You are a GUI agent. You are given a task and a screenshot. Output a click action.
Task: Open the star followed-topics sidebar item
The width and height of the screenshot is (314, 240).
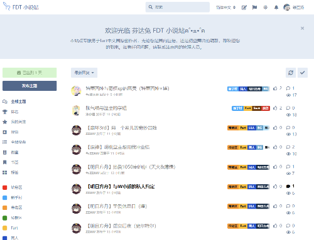click(x=14, y=122)
